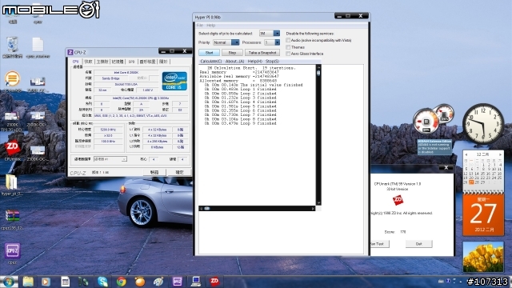Tick the Aero Glass Interface checkbox
Image resolution: width=512 pixels, height=288 pixels.
(288, 54)
